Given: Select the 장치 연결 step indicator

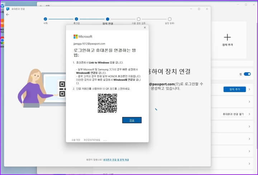Looking at the screenshot, I should [x=107, y=19].
